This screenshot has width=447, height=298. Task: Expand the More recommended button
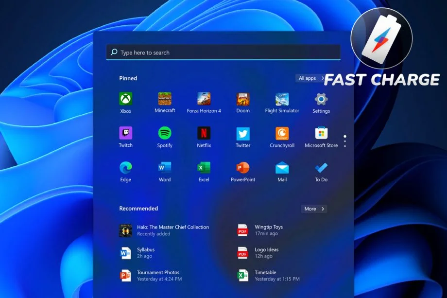pos(314,209)
